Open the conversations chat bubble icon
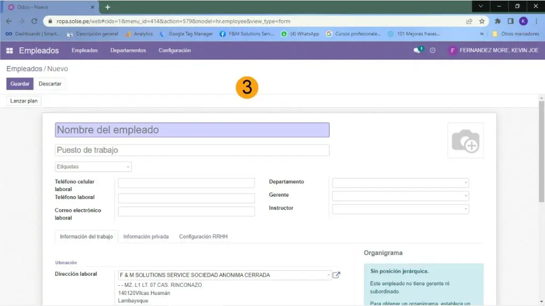This screenshot has height=306, width=545. pyautogui.click(x=417, y=50)
